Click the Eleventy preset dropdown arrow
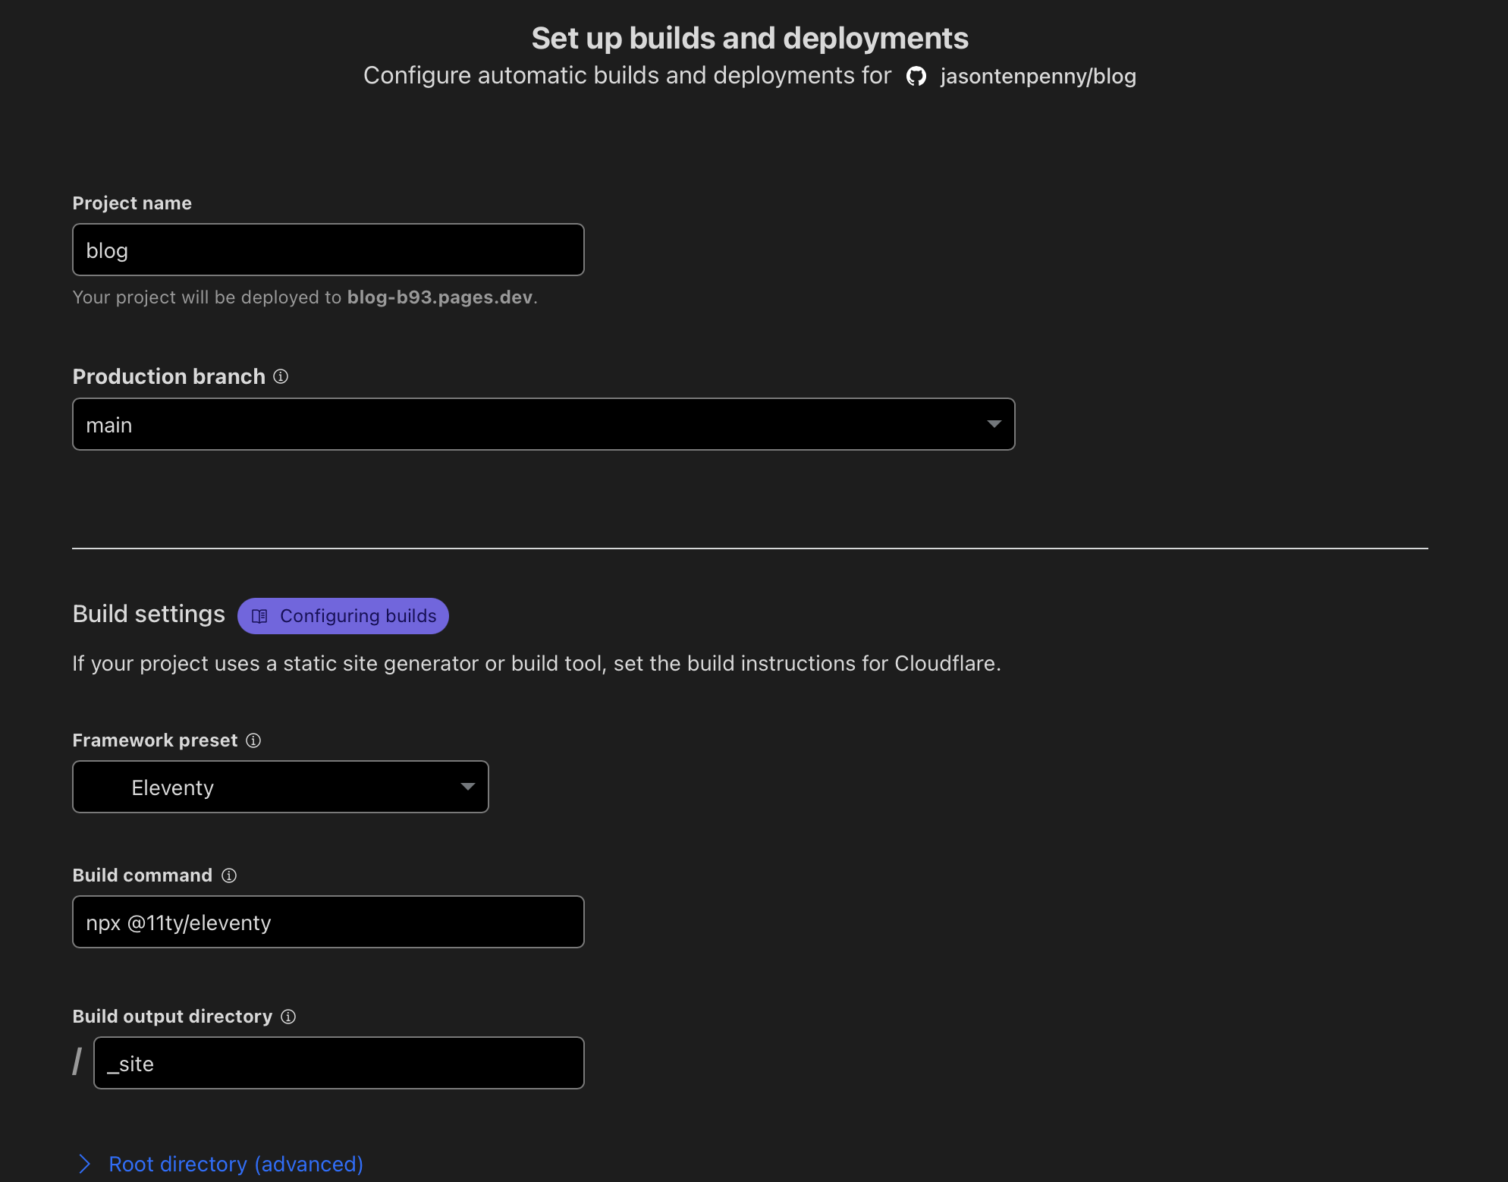Screen dimensions: 1508x1182 click(468, 787)
